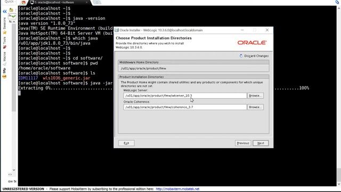Screen dimensions: 341x192
Task: Click the Quick connect field
Action: coord(9,2)
